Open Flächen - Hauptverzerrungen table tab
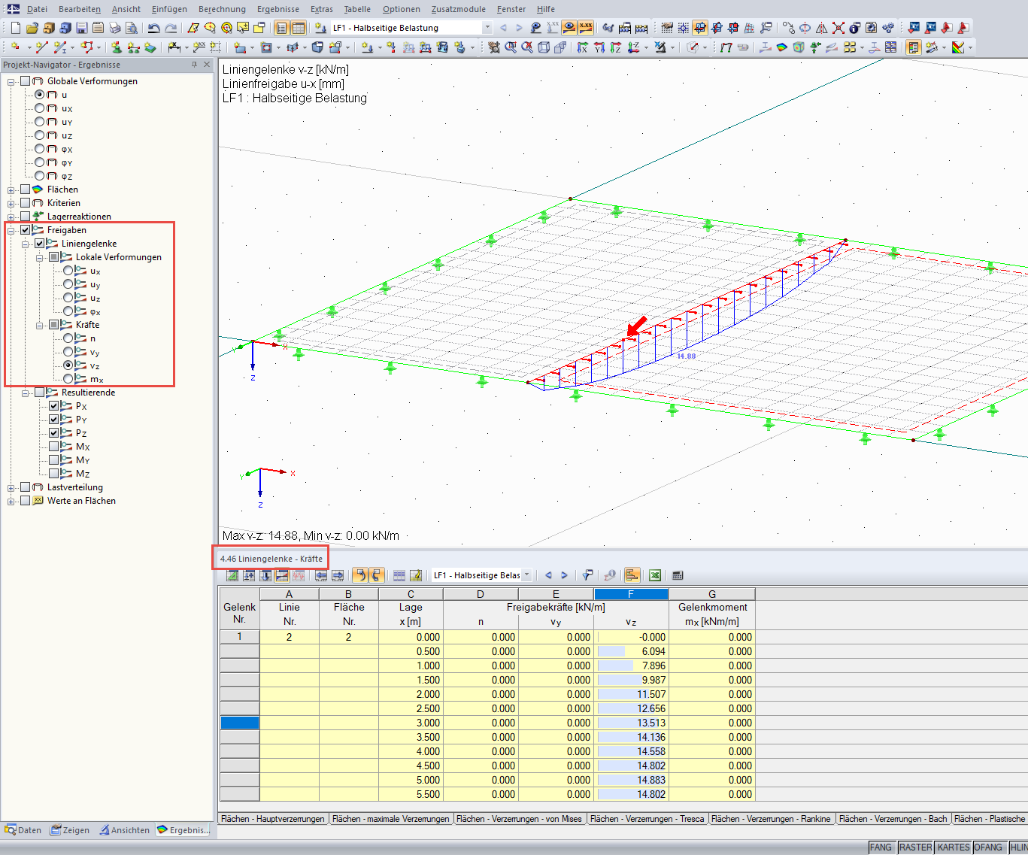Image resolution: width=1028 pixels, height=855 pixels. pyautogui.click(x=273, y=819)
